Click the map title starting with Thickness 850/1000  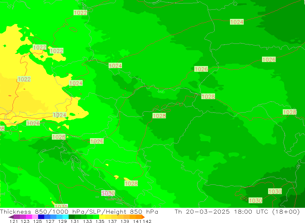point(79,211)
